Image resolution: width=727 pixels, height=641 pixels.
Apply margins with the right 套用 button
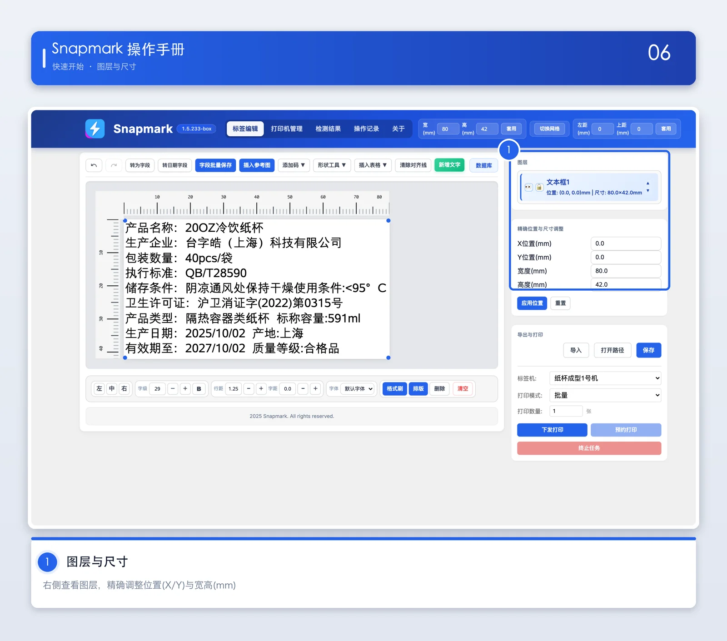click(666, 129)
